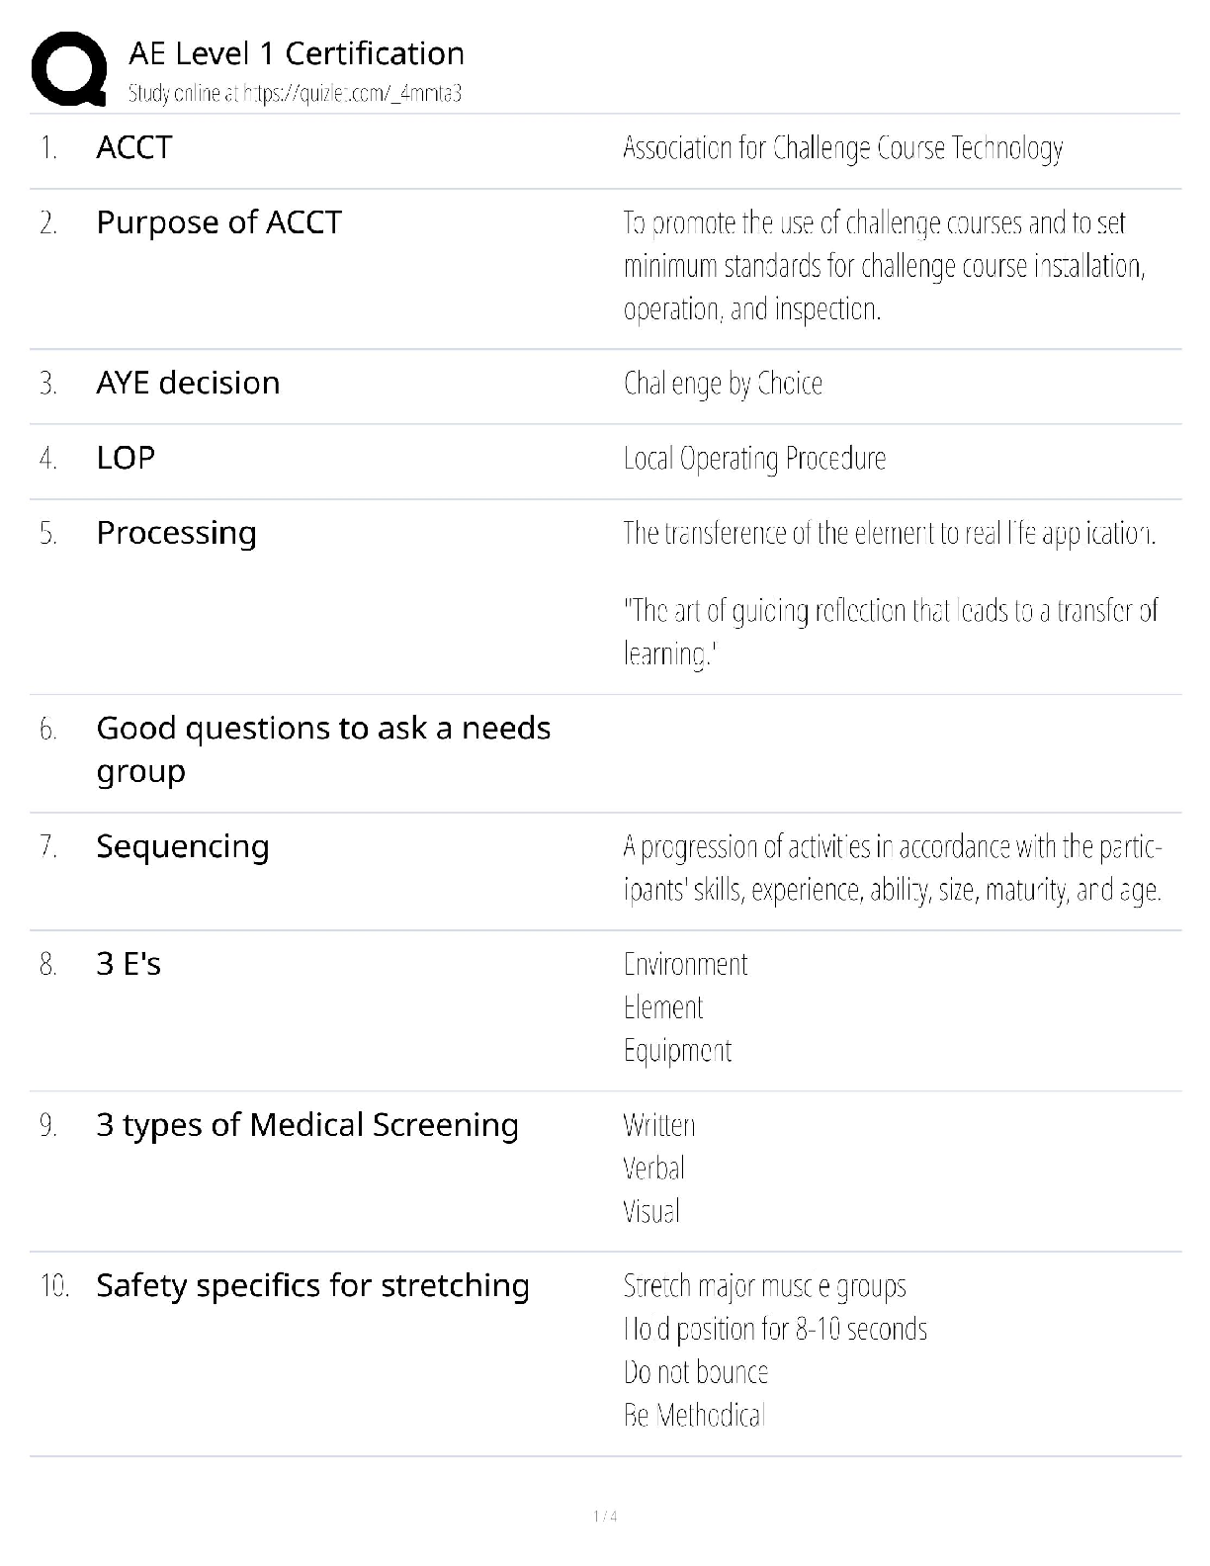Click Safety specifics for stretching term

pos(312,1285)
